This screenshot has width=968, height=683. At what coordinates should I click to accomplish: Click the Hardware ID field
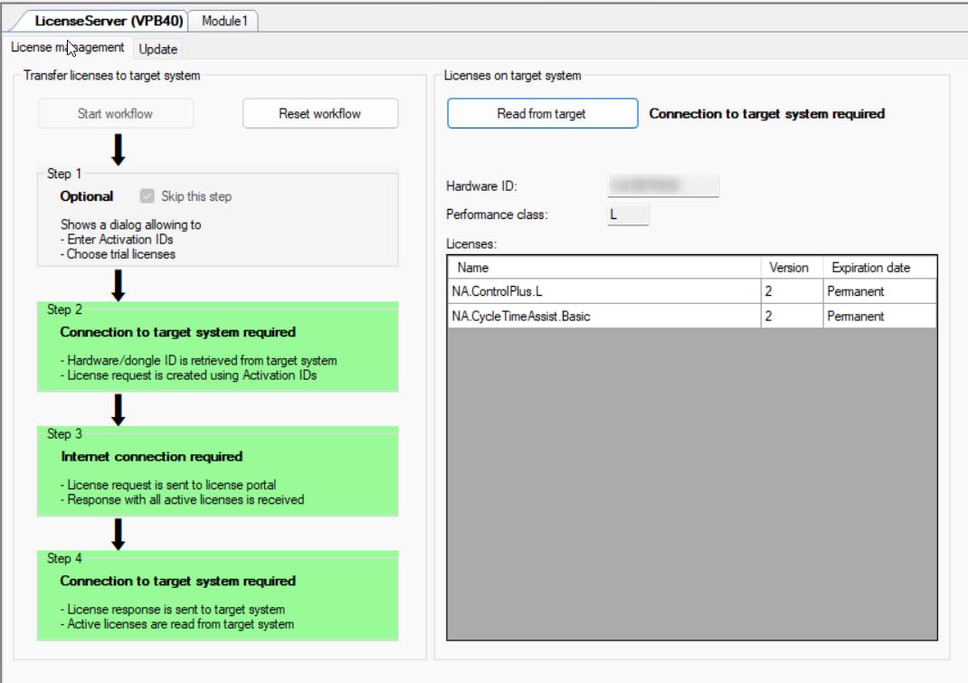coord(662,186)
